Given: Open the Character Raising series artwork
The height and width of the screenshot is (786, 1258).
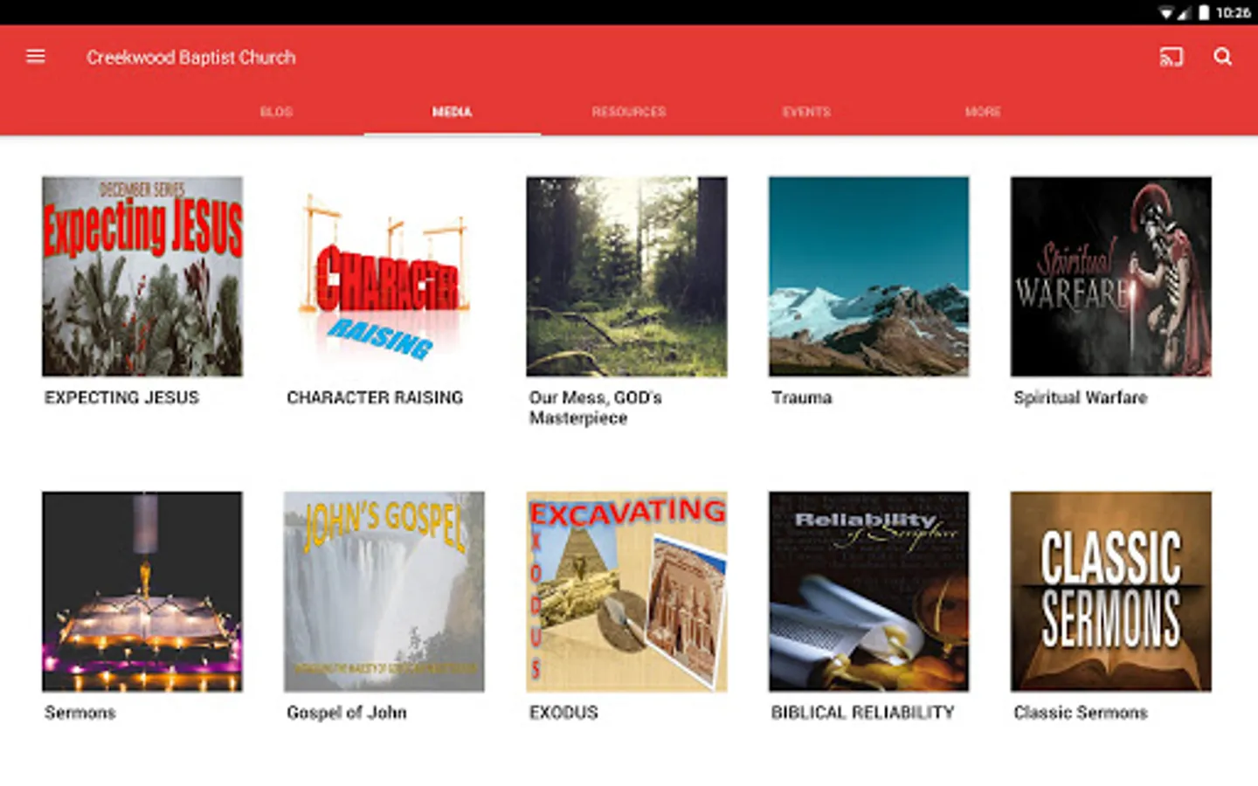Looking at the screenshot, I should 384,277.
